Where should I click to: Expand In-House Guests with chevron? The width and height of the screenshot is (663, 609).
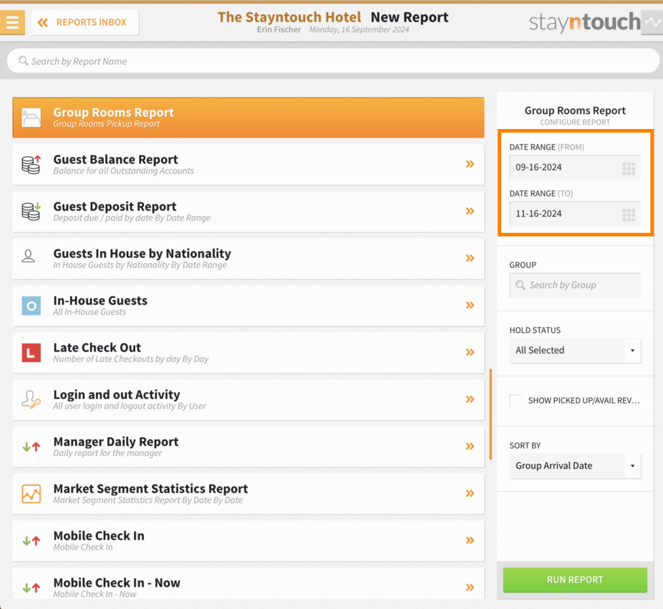tap(470, 305)
